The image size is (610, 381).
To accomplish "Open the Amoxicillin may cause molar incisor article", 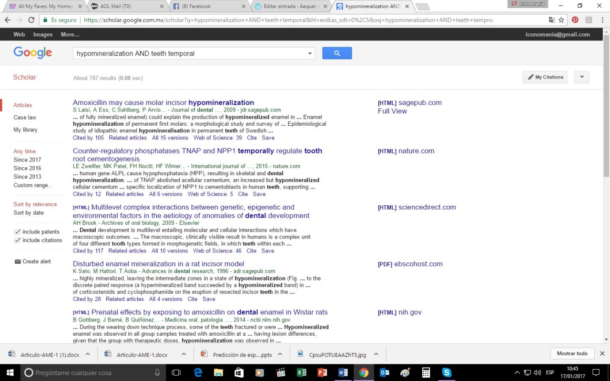I will [163, 102].
